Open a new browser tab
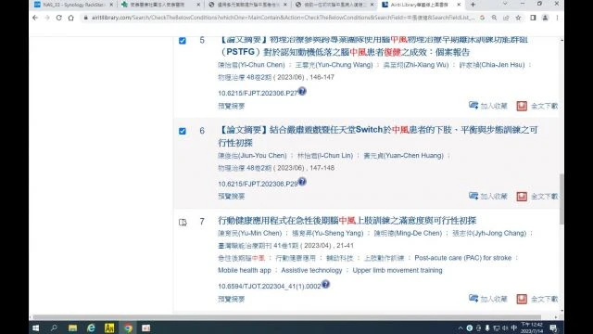 pos(473,5)
